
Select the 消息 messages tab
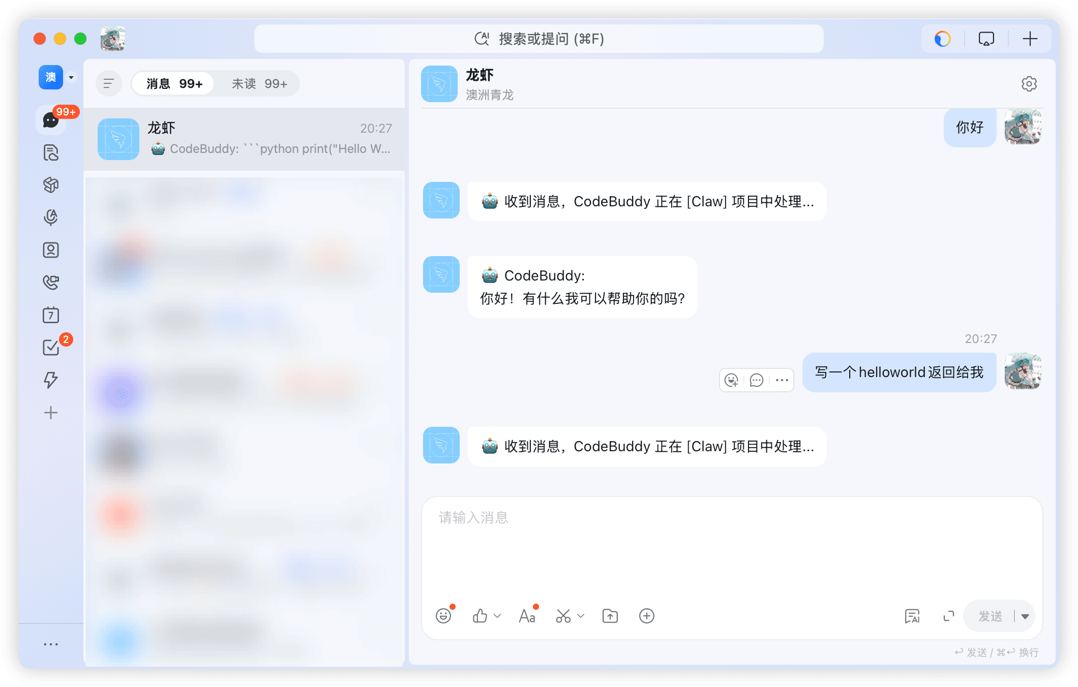coord(174,84)
